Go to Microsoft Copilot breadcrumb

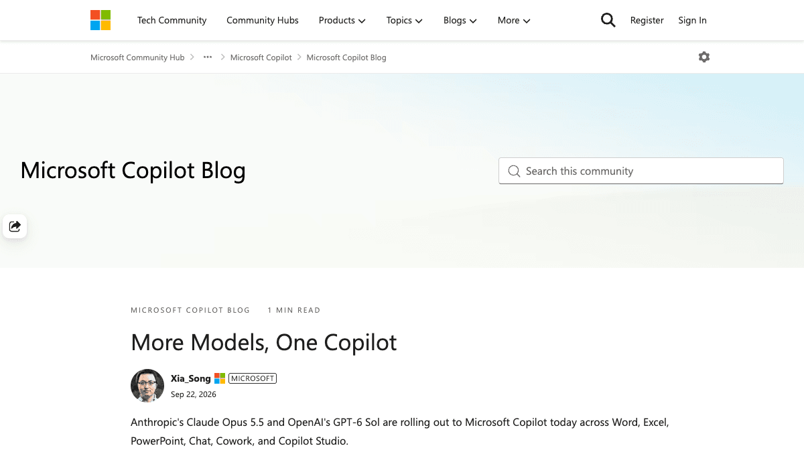(261, 58)
